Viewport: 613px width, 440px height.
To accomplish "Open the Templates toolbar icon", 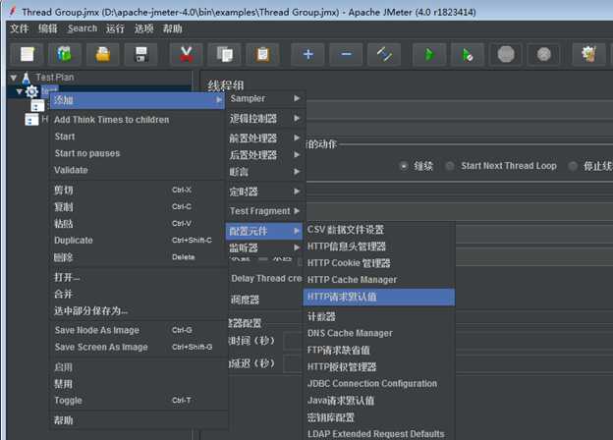I will 65,54.
